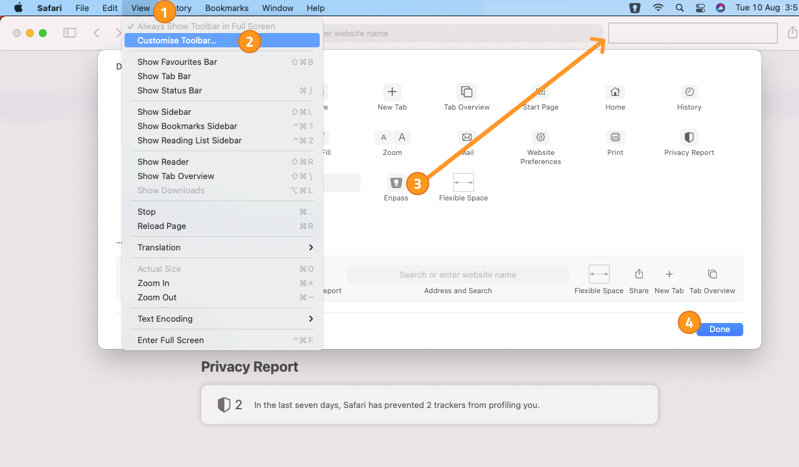
Task: Select the Zoom text size toolbar item
Action: [392, 143]
